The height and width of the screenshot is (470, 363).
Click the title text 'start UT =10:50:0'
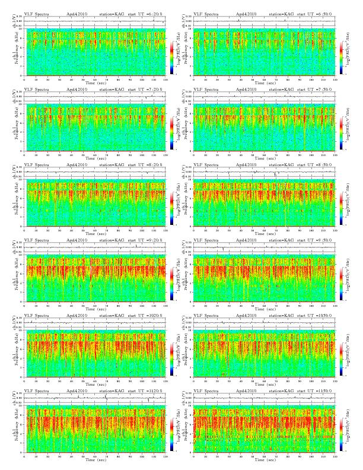tap(315, 315)
